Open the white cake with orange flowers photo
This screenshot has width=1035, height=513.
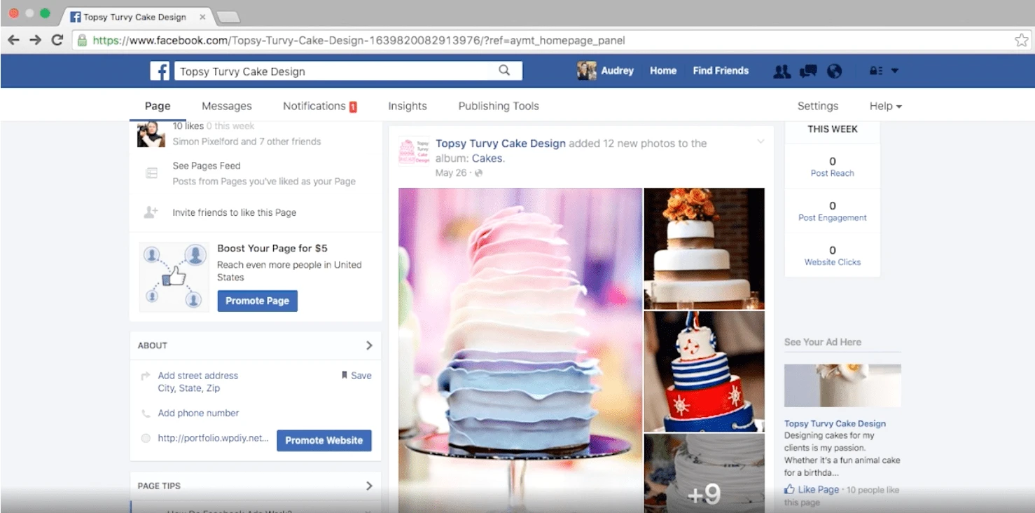[x=704, y=248]
